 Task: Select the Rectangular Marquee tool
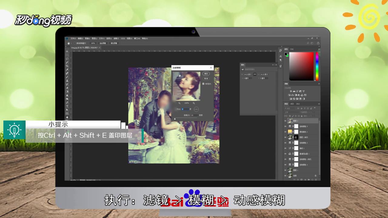coord(67,55)
